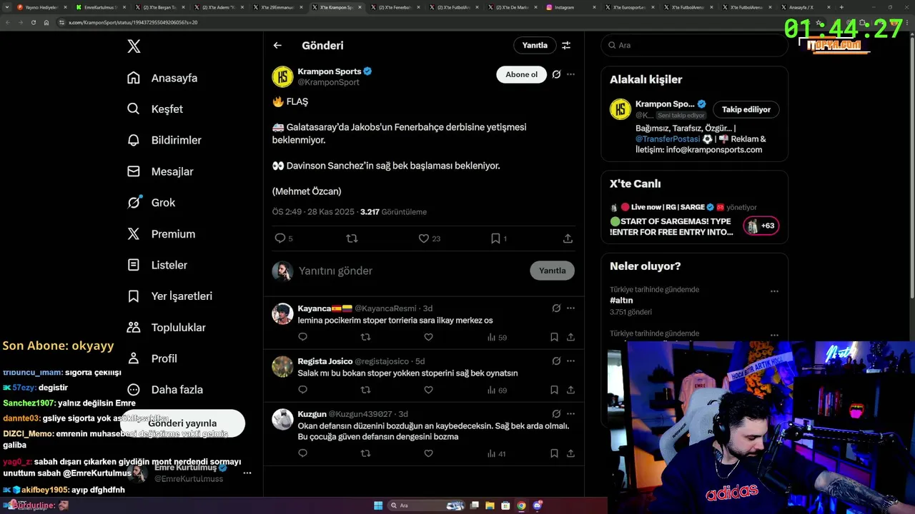The height and width of the screenshot is (514, 915).
Task: Bookmark the main Krampon Sports post
Action: (x=495, y=238)
